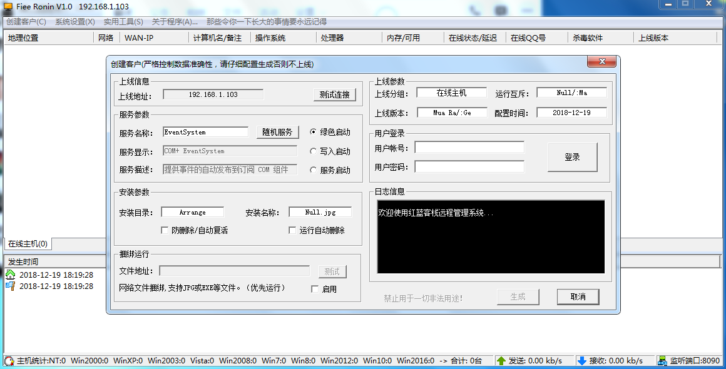Switch to the 在线主机(0) tab
The image size is (726, 369).
coord(28,244)
